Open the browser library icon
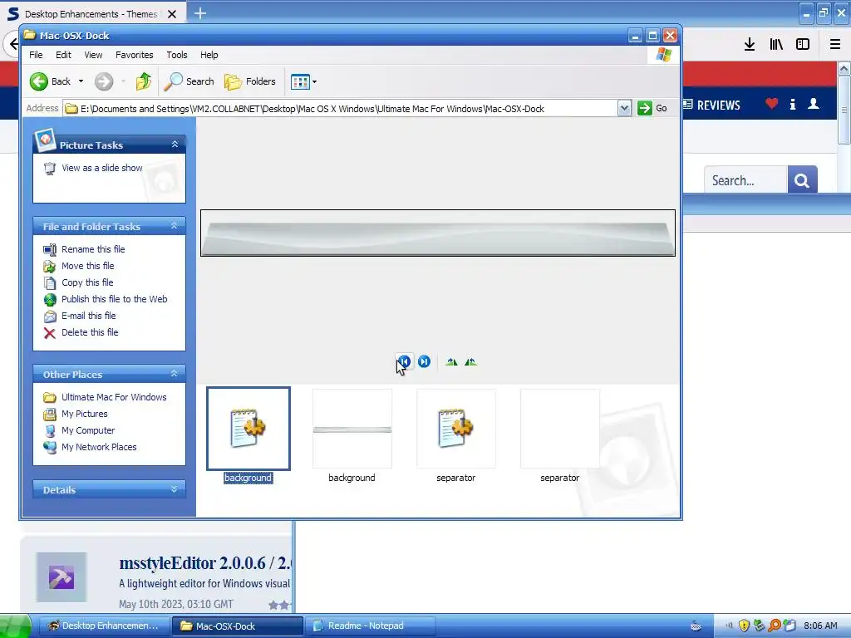 [776, 45]
